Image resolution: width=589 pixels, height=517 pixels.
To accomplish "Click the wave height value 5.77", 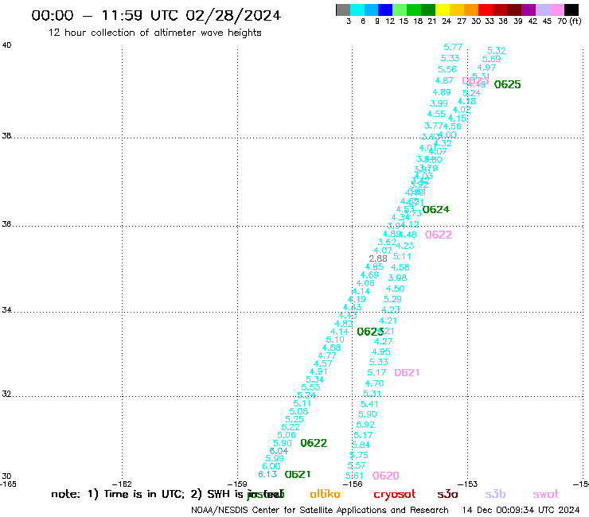I will click(453, 47).
